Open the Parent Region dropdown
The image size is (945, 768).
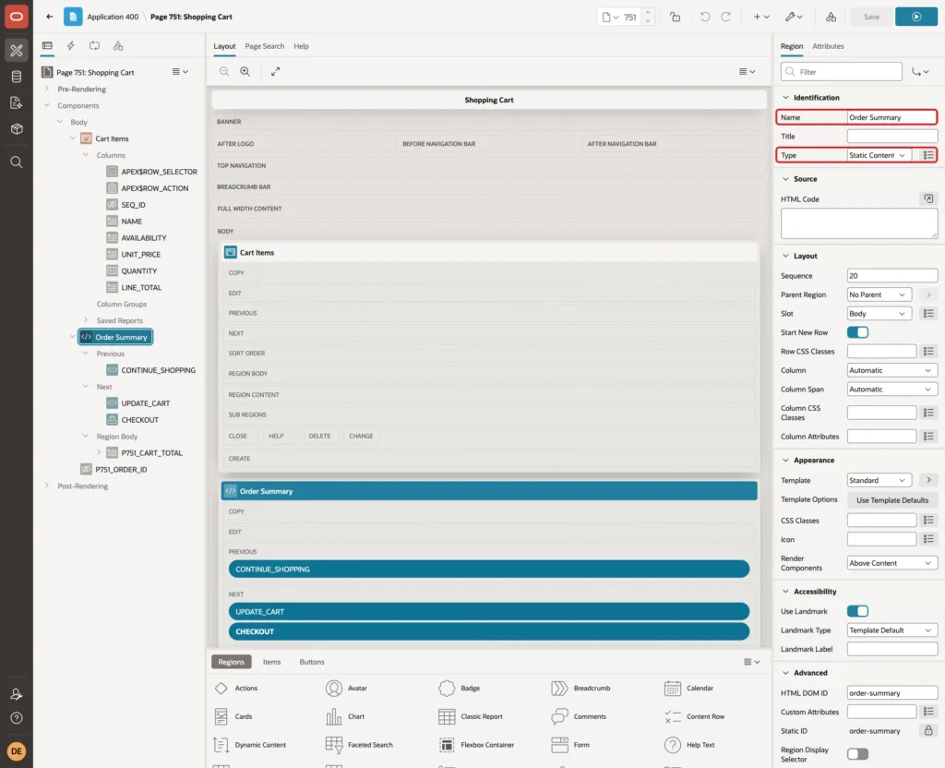click(x=879, y=294)
